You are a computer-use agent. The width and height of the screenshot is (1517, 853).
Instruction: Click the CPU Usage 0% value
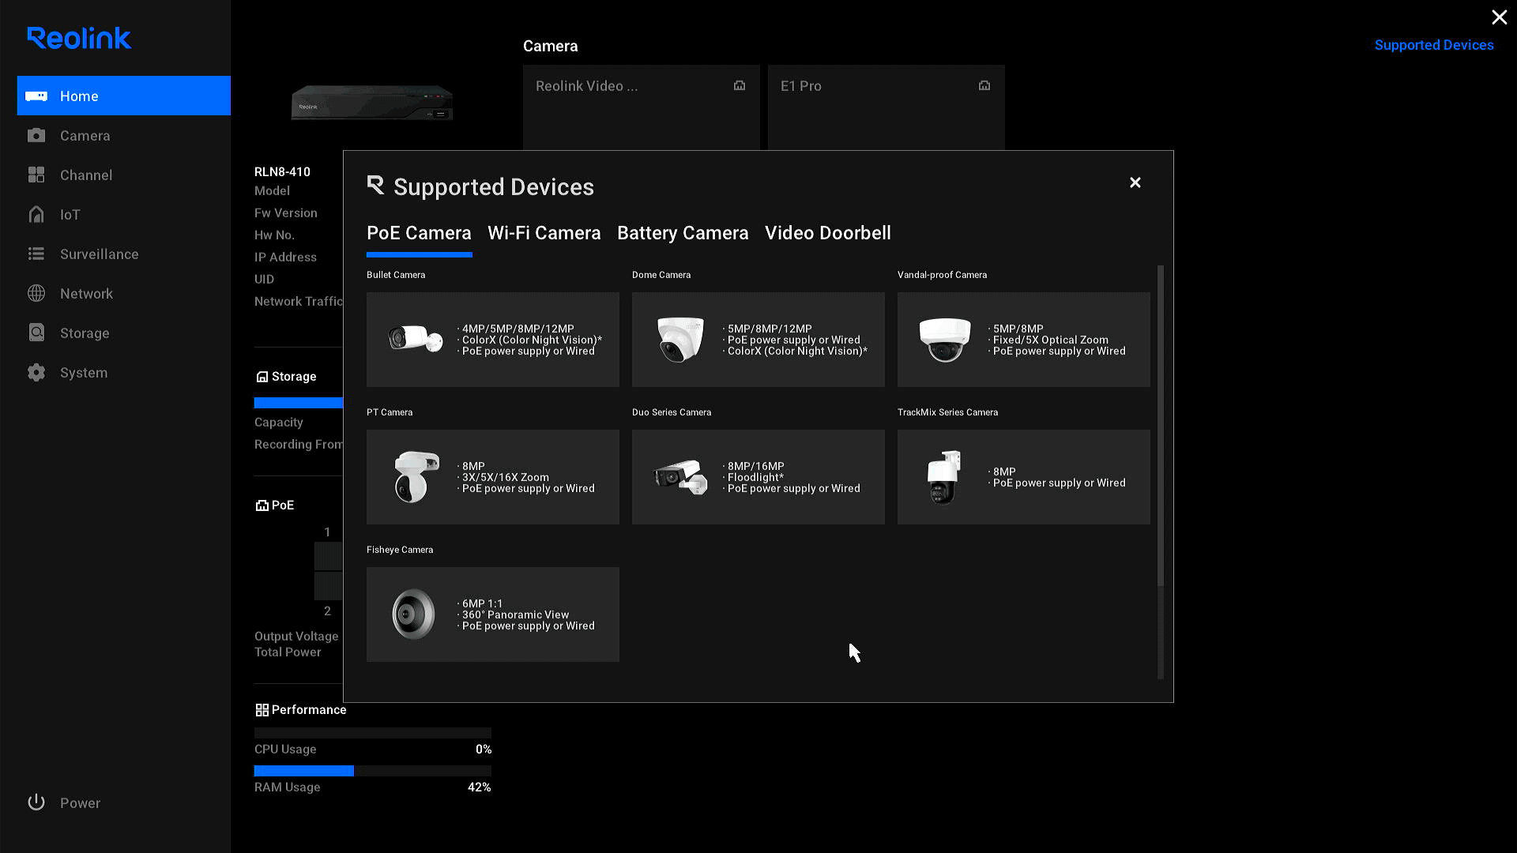(x=484, y=750)
